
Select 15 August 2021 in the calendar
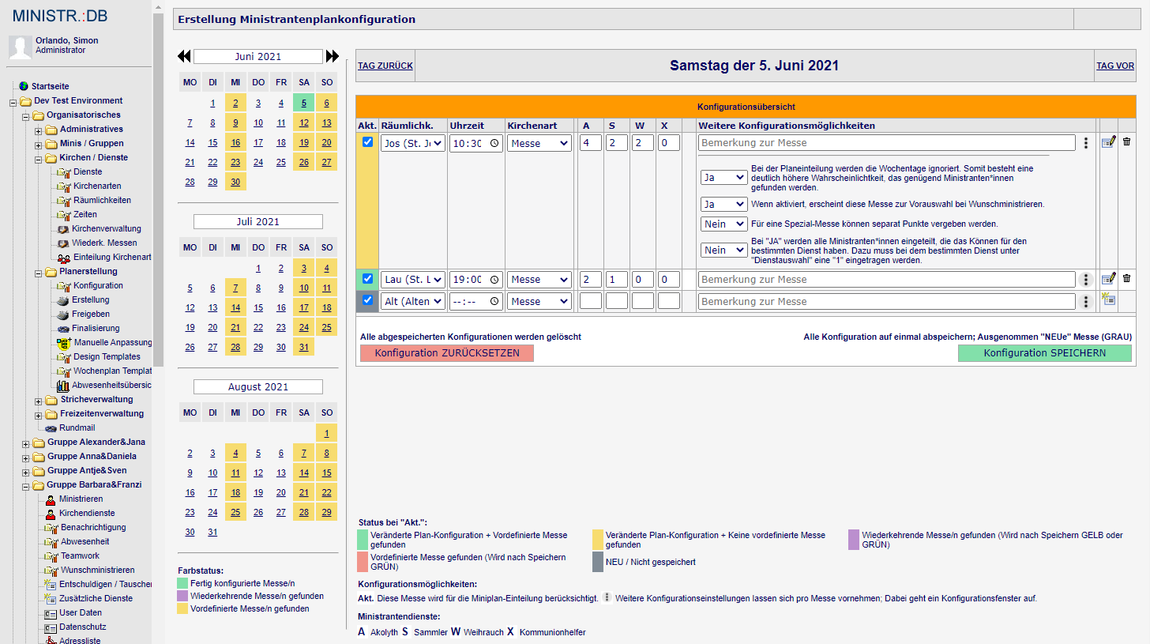(327, 473)
